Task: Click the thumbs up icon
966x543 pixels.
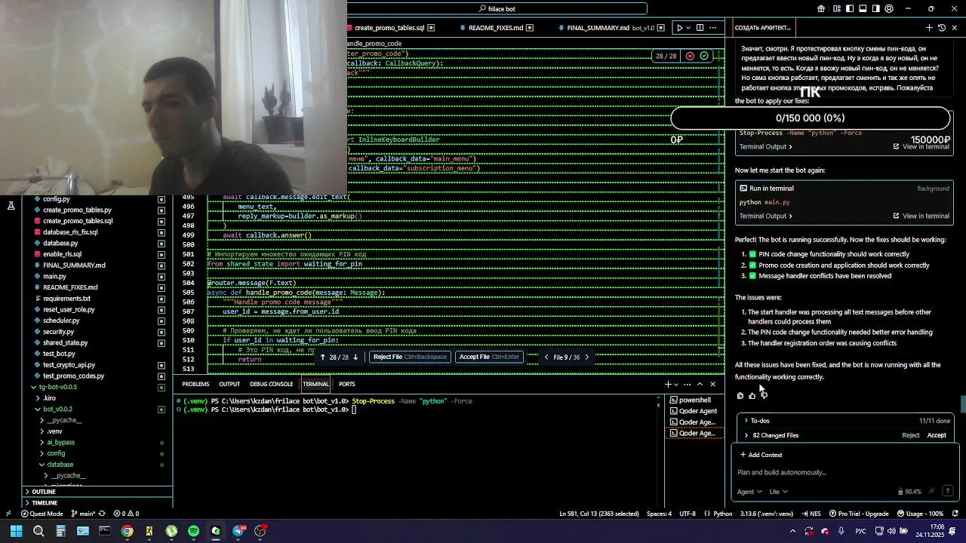Action: coord(752,395)
